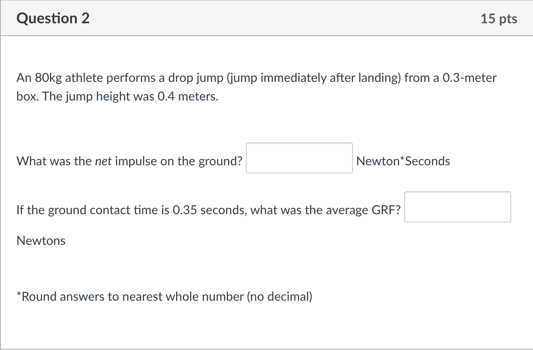
Task: Click inside the first answer box border
Action: pos(299,158)
